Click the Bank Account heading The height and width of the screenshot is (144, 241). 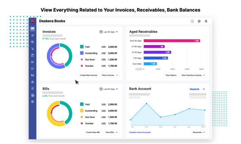pyautogui.click(x=140, y=89)
